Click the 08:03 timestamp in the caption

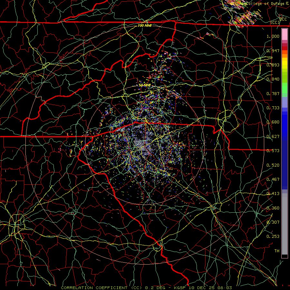coord(224,288)
